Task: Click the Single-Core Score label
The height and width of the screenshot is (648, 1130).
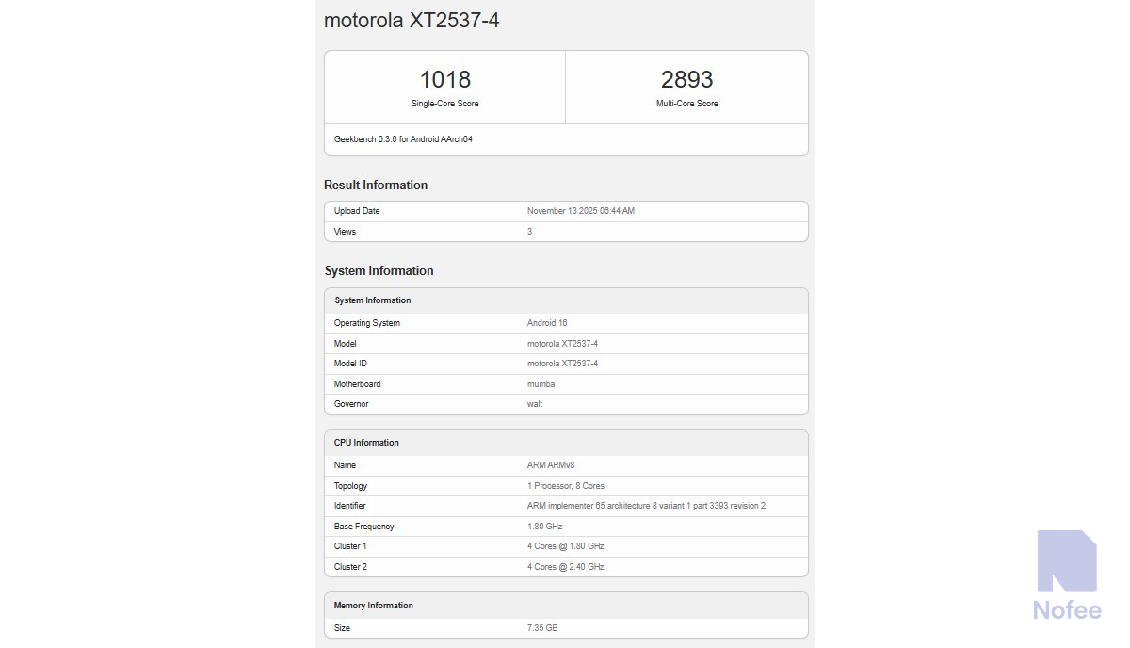Action: [444, 104]
